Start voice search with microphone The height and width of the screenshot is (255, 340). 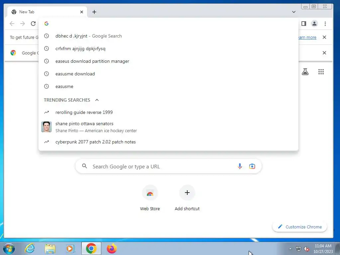click(240, 166)
